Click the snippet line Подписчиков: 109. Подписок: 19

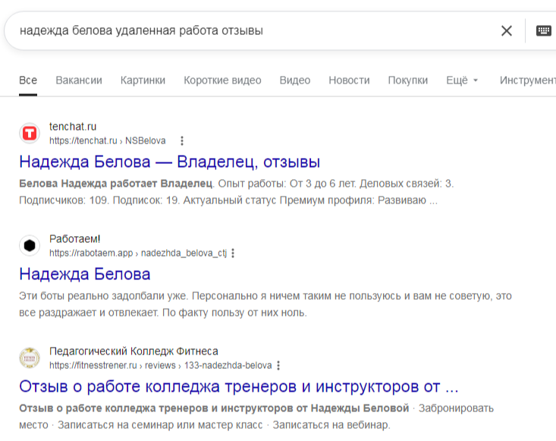click(x=228, y=200)
